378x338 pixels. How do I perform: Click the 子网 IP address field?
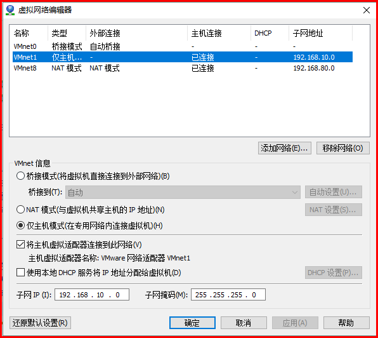pos(92,295)
